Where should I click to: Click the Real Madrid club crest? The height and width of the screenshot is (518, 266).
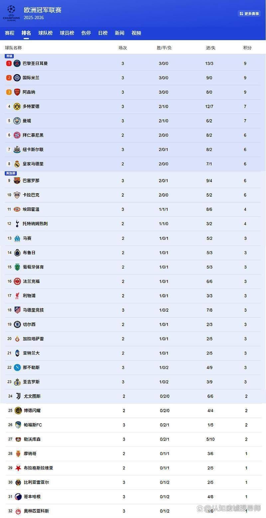coord(17,164)
